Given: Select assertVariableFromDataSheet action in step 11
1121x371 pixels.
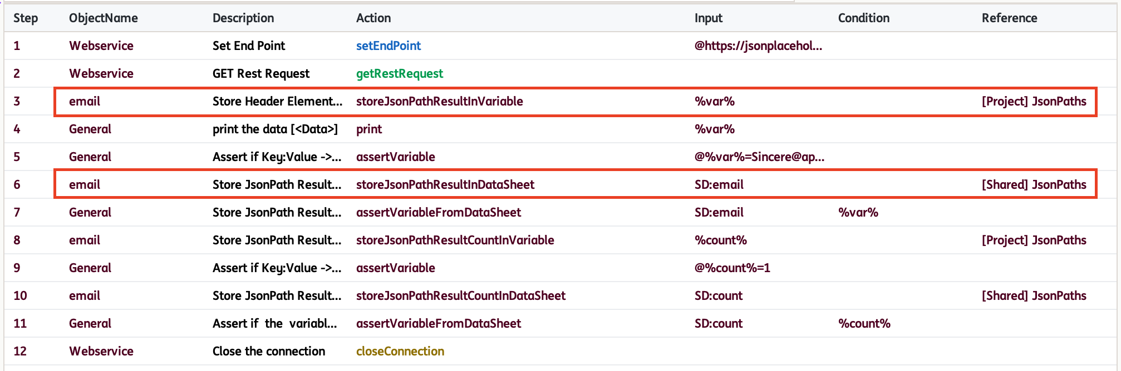Looking at the screenshot, I should click(x=439, y=323).
